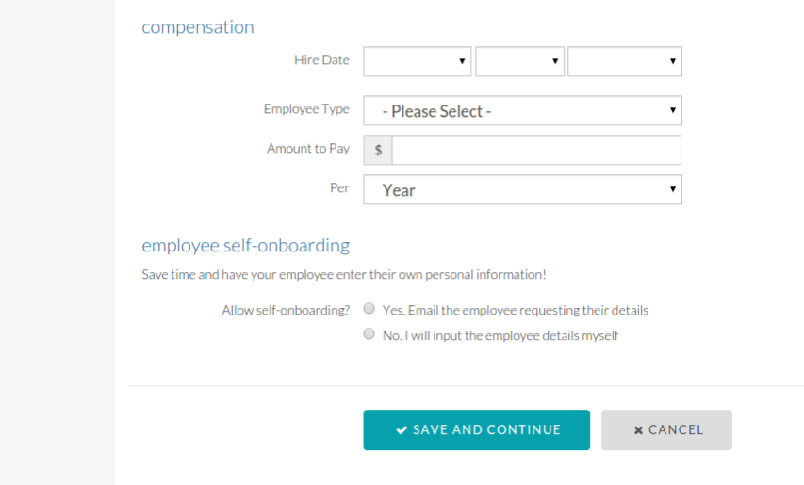
Task: Open the first Hire Date dropdown
Action: tap(418, 61)
